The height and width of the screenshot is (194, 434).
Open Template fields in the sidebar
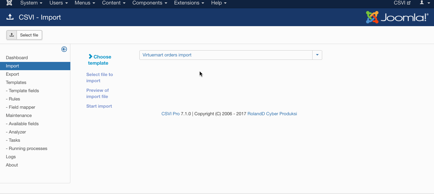(22, 91)
